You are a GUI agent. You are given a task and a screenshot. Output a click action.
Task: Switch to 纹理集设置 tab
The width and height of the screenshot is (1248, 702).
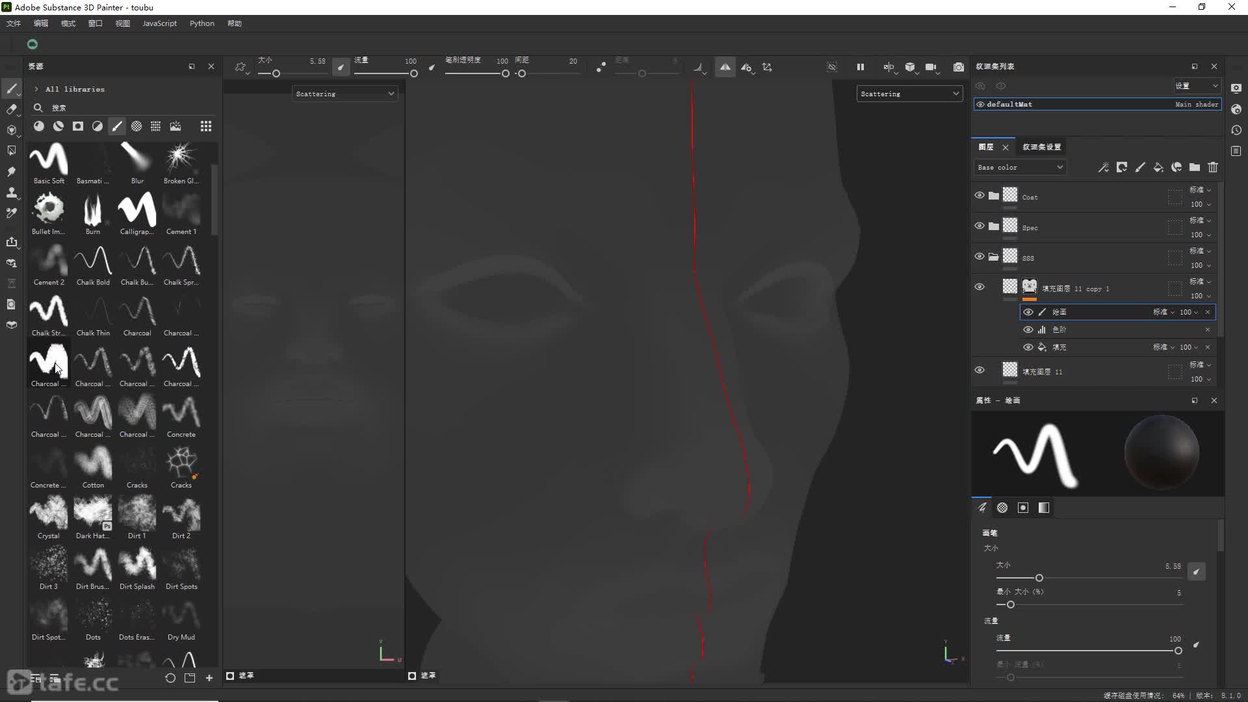pyautogui.click(x=1041, y=147)
